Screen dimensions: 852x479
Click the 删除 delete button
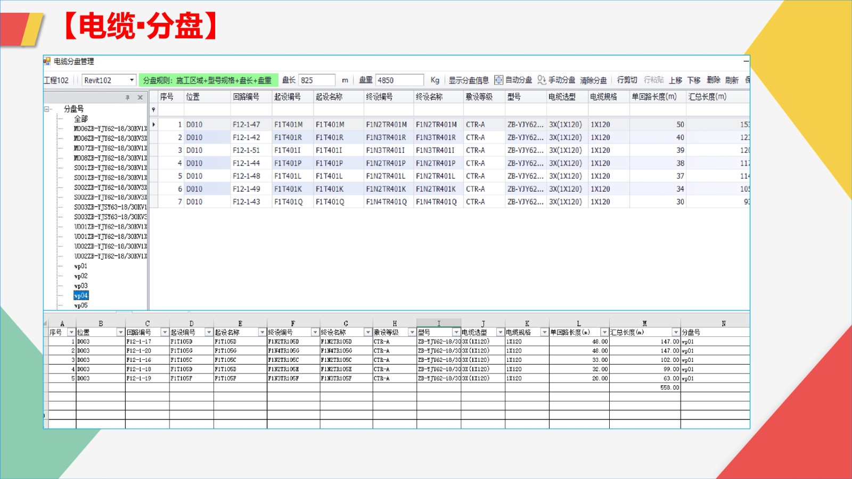click(713, 80)
